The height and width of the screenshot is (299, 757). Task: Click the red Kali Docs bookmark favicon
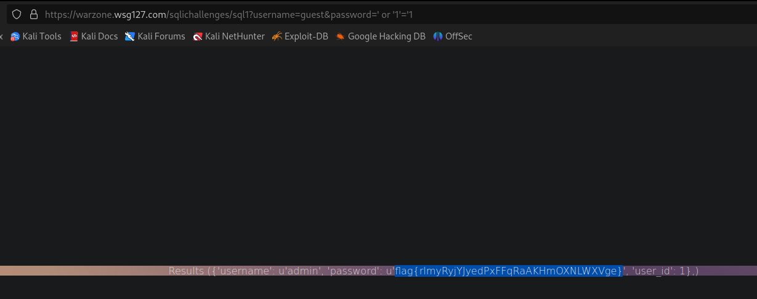coord(74,36)
